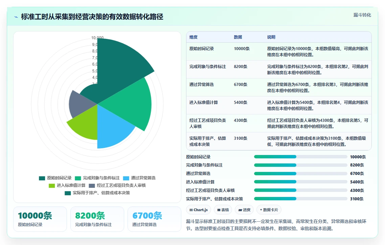Screen dimensions: 385x245
Task: Toggle 经过工艺或项目负责人审核 legend item
Action: point(117,185)
